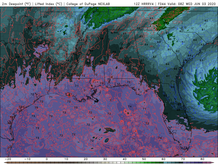Image resolution: width=218 pixels, height=164 pixels.
Task: Click the 80 label on the color scale
Action: click(202, 159)
